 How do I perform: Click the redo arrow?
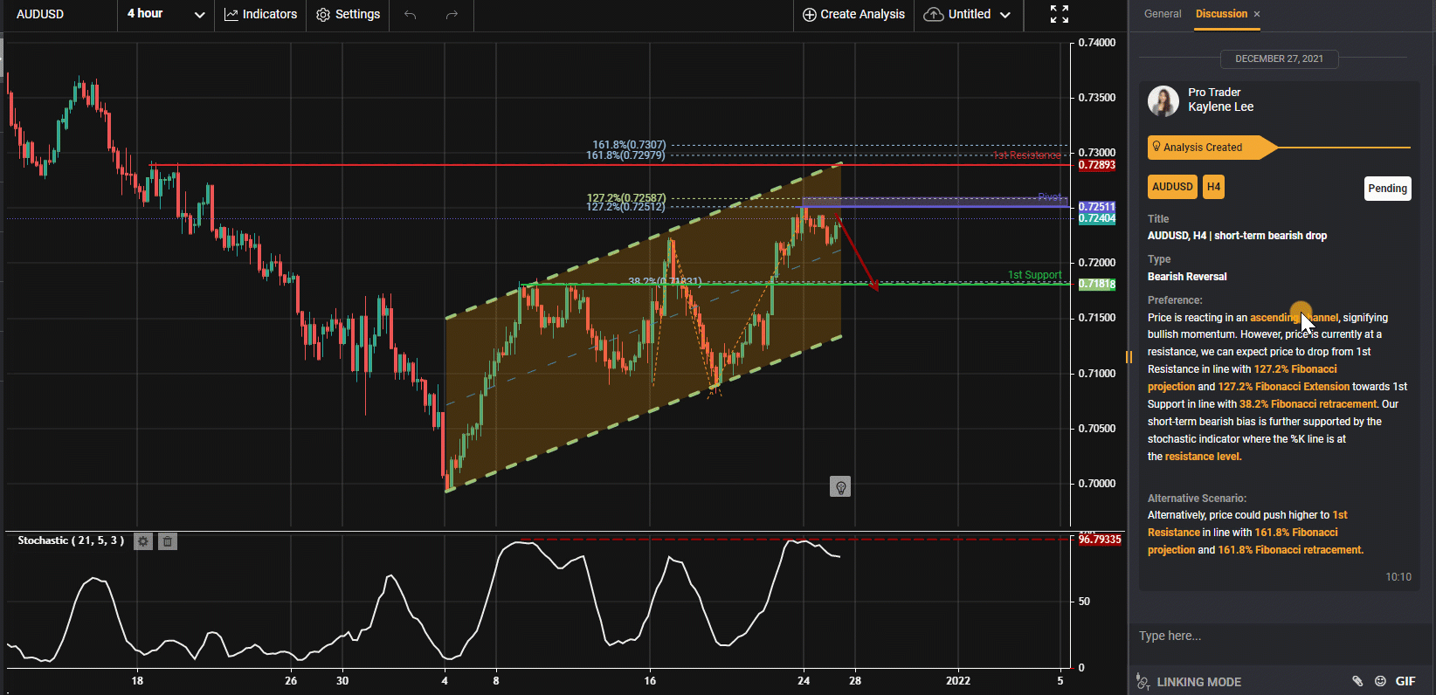click(452, 14)
